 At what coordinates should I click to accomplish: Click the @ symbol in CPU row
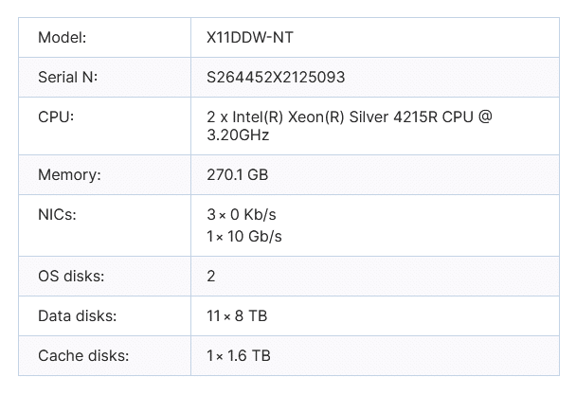click(485, 117)
